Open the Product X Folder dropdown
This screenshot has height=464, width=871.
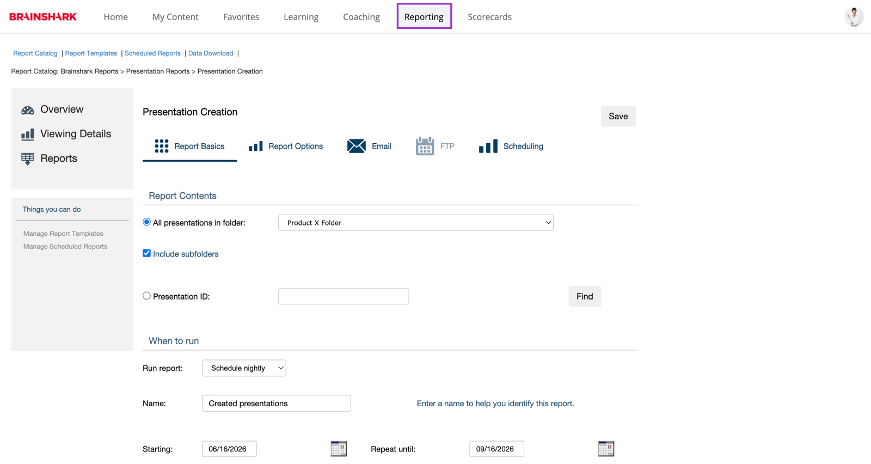coord(416,223)
